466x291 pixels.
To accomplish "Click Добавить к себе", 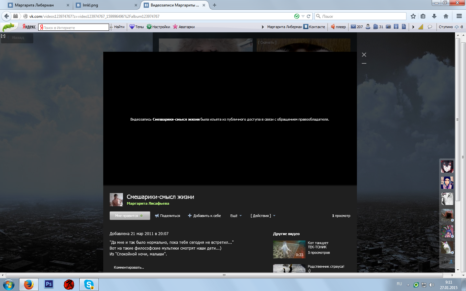I will [x=204, y=216].
